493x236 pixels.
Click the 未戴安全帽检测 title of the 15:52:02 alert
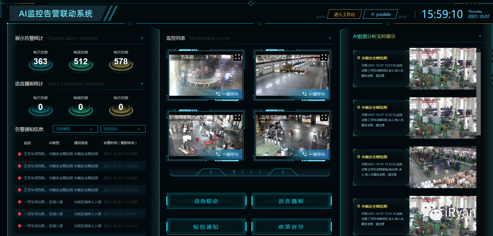[x=374, y=157]
